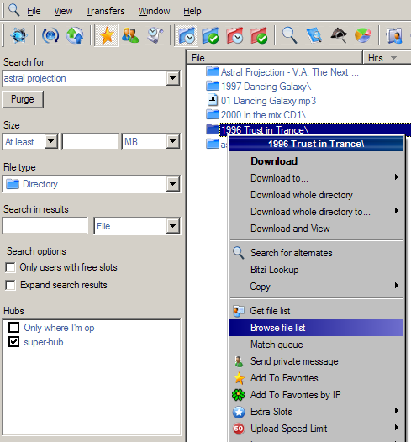The image size is (411, 442).
Task: Open the blue gear settings toolbar icon
Action: coord(18,35)
